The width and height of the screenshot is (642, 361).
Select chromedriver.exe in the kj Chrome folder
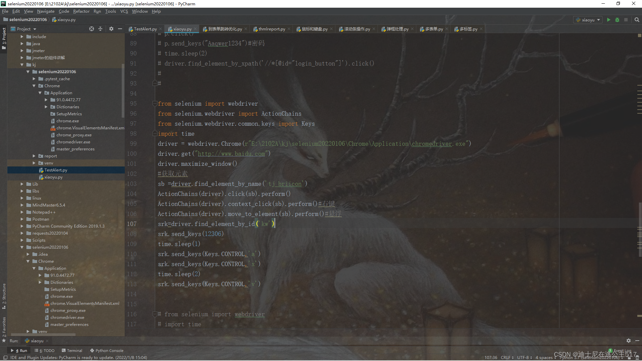[x=73, y=142]
